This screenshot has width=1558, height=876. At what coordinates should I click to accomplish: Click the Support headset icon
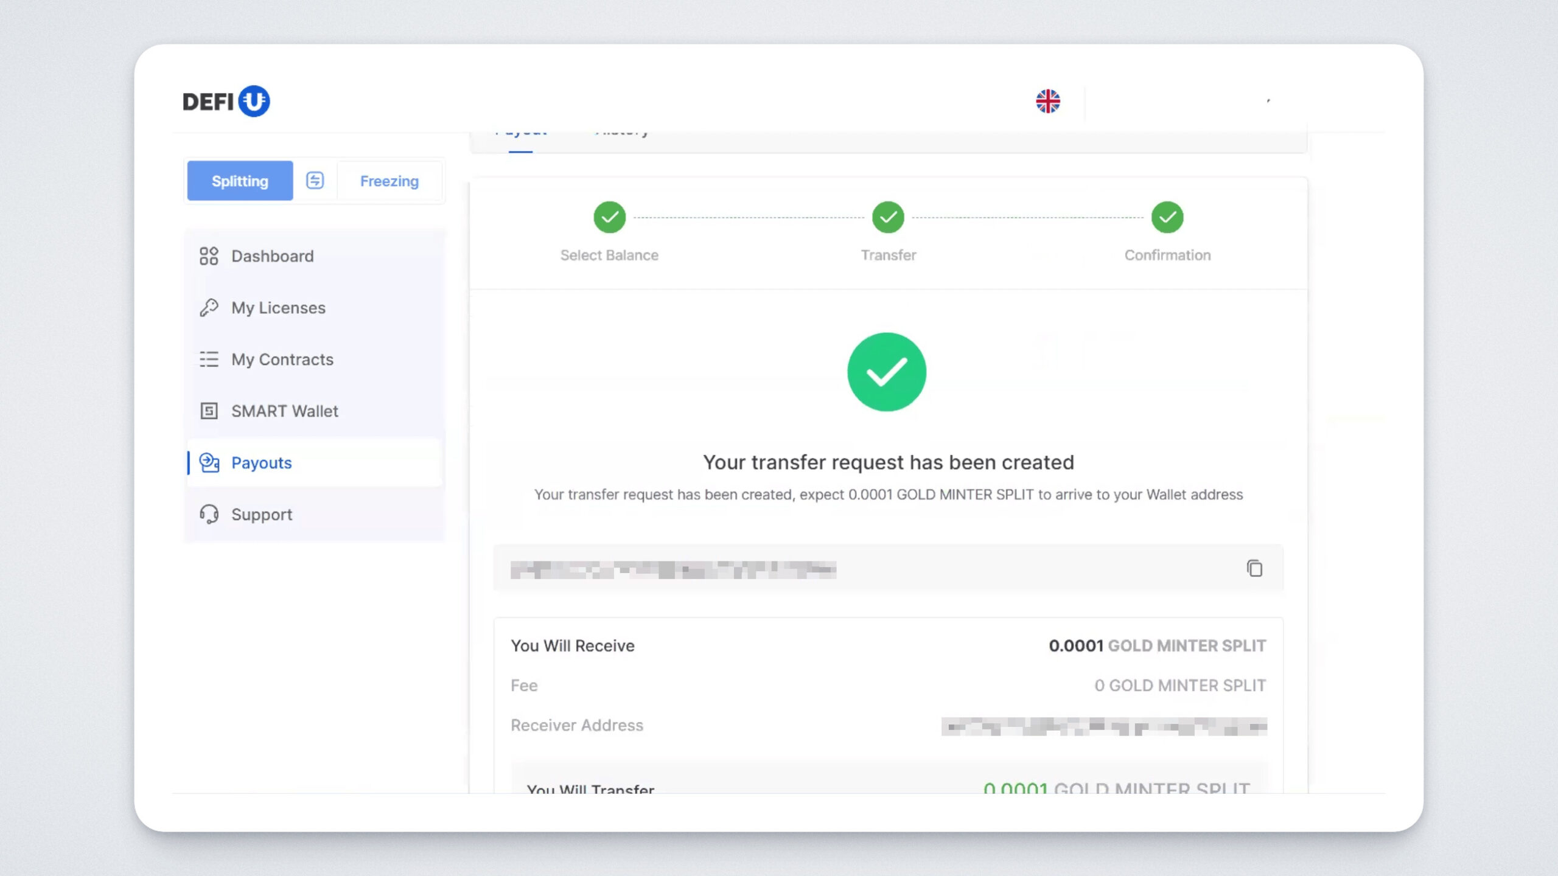pyautogui.click(x=209, y=515)
